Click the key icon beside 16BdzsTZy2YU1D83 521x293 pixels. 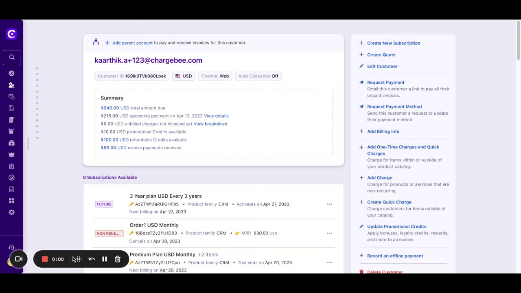(x=131, y=233)
